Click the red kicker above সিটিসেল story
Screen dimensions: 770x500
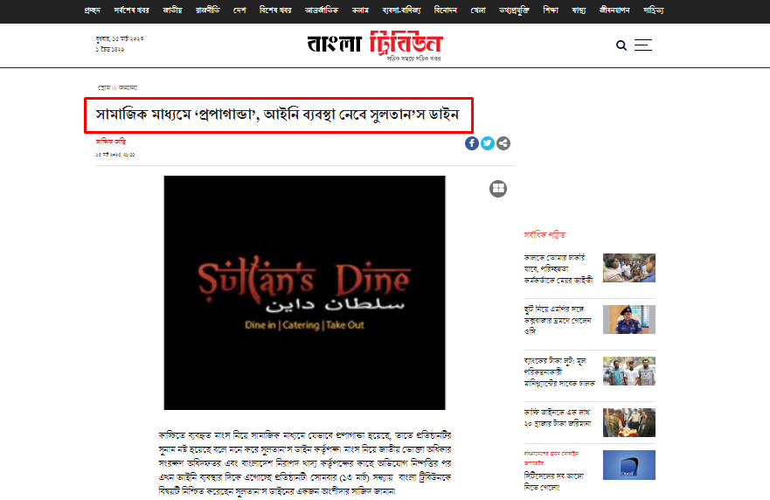pos(551,458)
